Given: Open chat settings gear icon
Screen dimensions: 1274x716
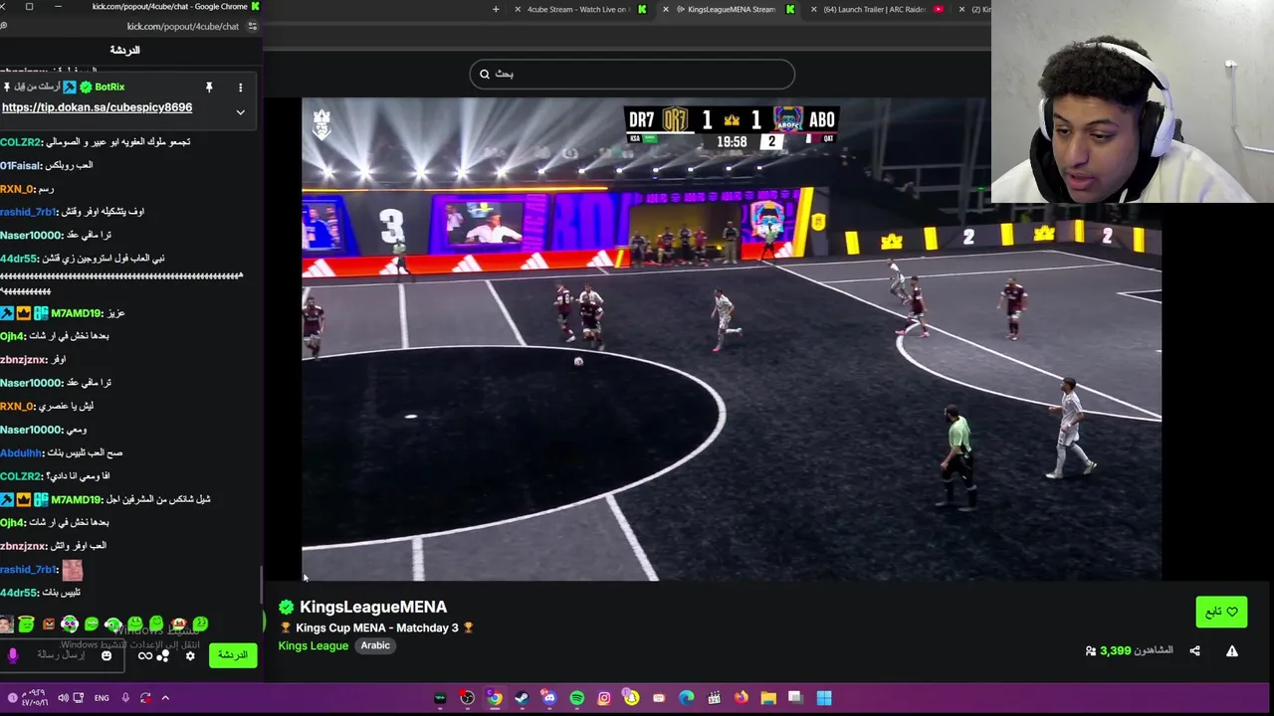Looking at the screenshot, I should 190,656.
